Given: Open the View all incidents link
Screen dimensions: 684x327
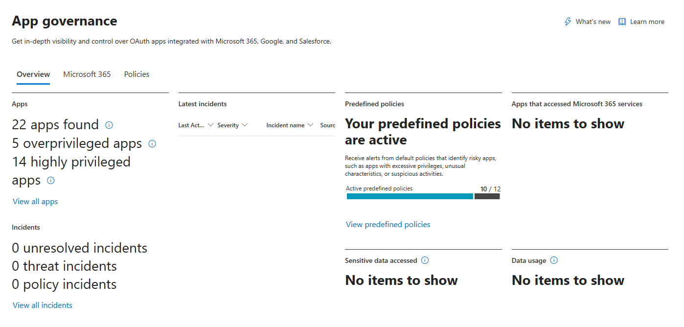Looking at the screenshot, I should [x=43, y=305].
